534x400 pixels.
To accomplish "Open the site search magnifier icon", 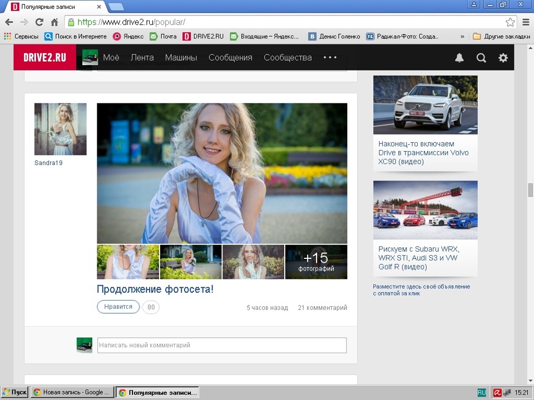I will click(481, 58).
